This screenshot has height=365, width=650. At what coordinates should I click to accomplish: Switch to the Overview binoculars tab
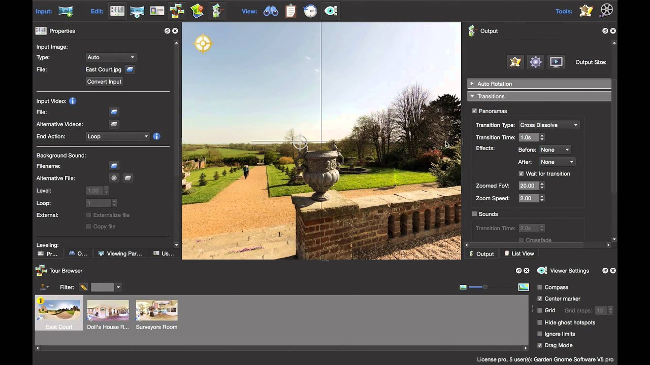coord(78,253)
